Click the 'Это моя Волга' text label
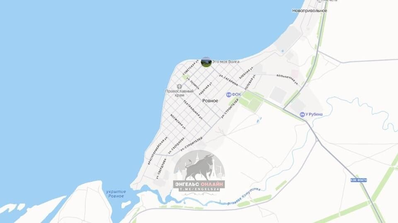The height and width of the screenshot is (223, 398). (226, 62)
